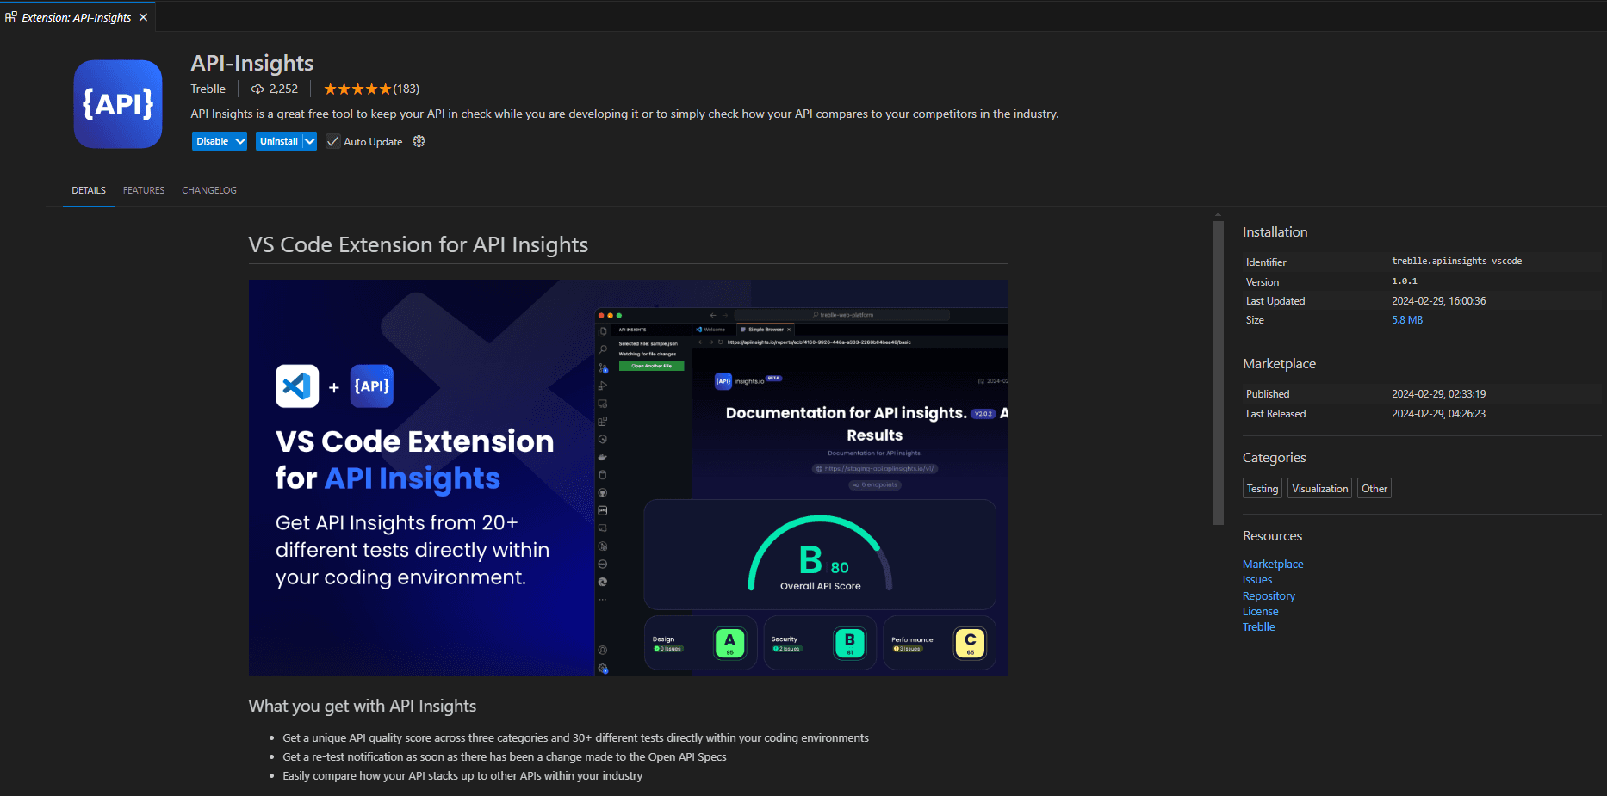Click the five-star rating icon
The height and width of the screenshot is (796, 1607).
(356, 88)
